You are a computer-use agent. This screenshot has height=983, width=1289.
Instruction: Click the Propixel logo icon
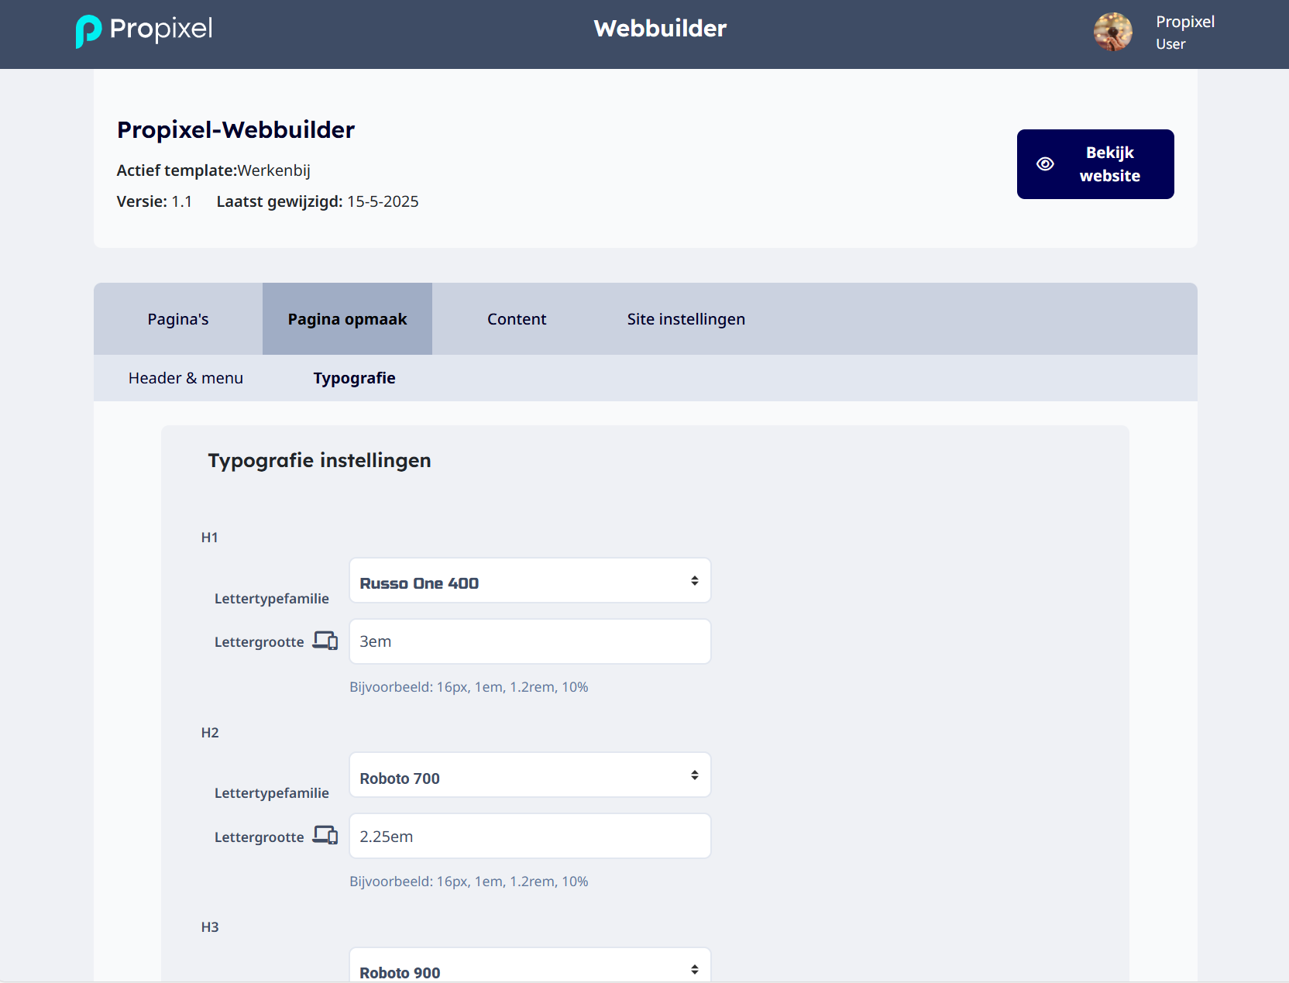pos(88,31)
